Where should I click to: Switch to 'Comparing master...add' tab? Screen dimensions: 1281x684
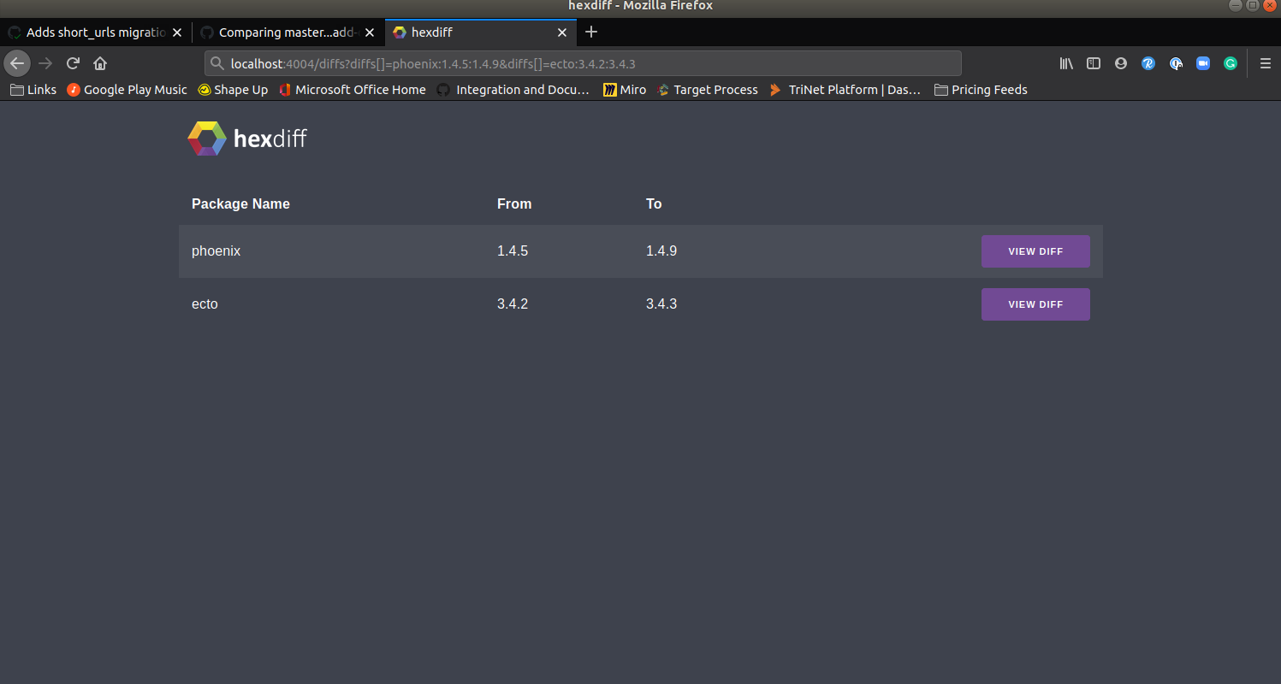(287, 32)
